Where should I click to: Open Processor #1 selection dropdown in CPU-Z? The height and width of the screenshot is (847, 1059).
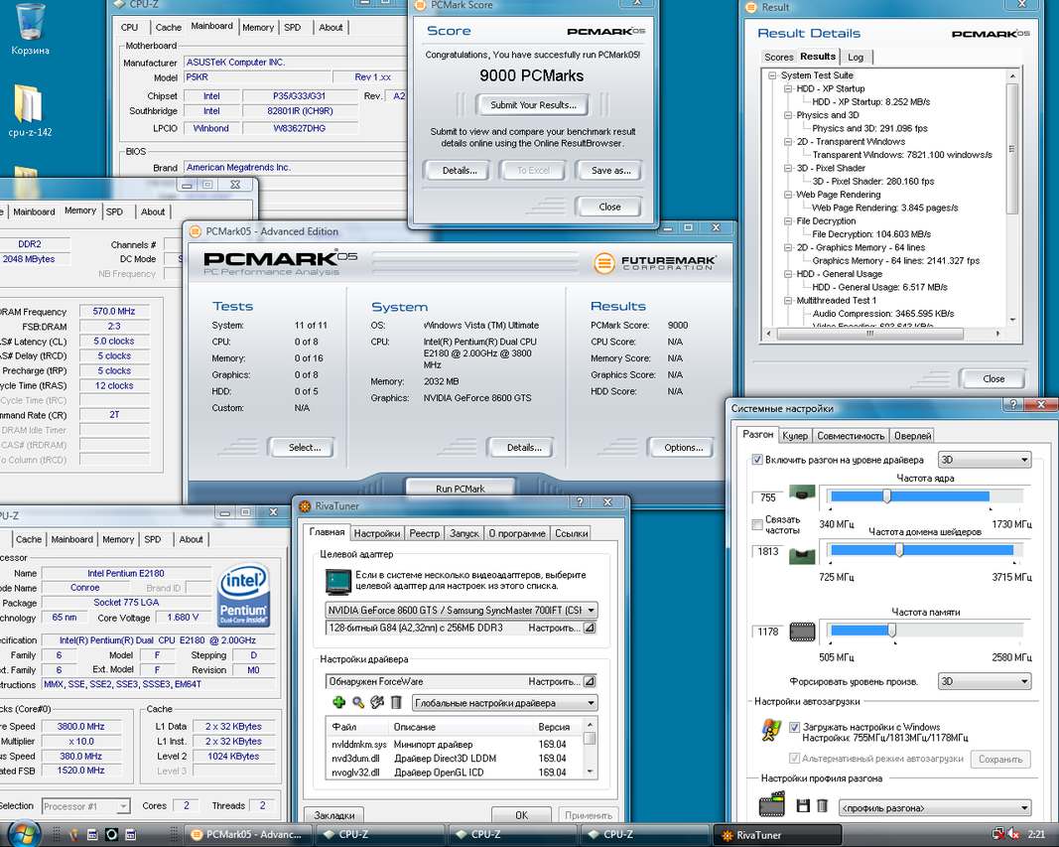click(x=85, y=806)
